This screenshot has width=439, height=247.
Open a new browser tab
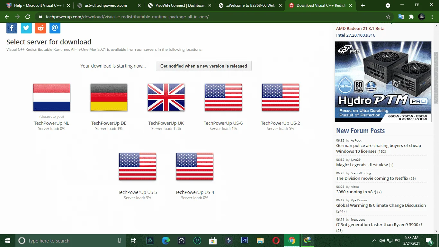[x=363, y=5]
